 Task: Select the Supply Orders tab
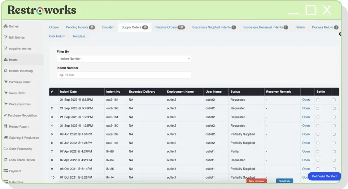point(135,27)
